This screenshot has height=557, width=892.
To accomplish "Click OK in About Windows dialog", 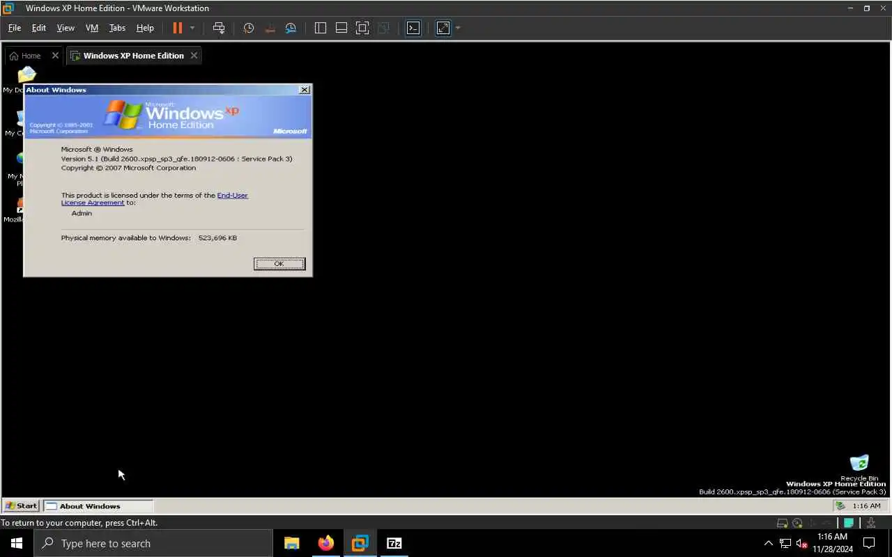I will (x=279, y=264).
